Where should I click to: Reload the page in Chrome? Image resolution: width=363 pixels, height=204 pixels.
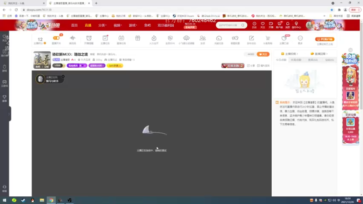(x=16, y=10)
